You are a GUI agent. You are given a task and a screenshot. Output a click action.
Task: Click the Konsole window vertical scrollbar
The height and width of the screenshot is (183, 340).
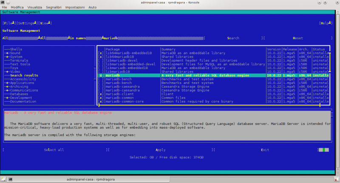[x=337, y=91]
